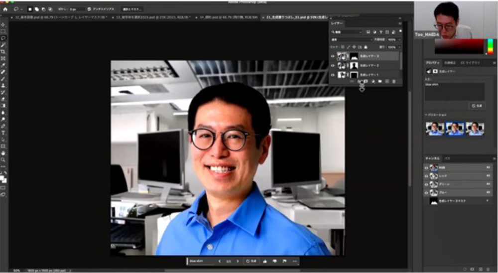Image resolution: width=498 pixels, height=273 pixels.
Task: Toggle the anti-alias checkbox in options bar
Action: coord(89,9)
